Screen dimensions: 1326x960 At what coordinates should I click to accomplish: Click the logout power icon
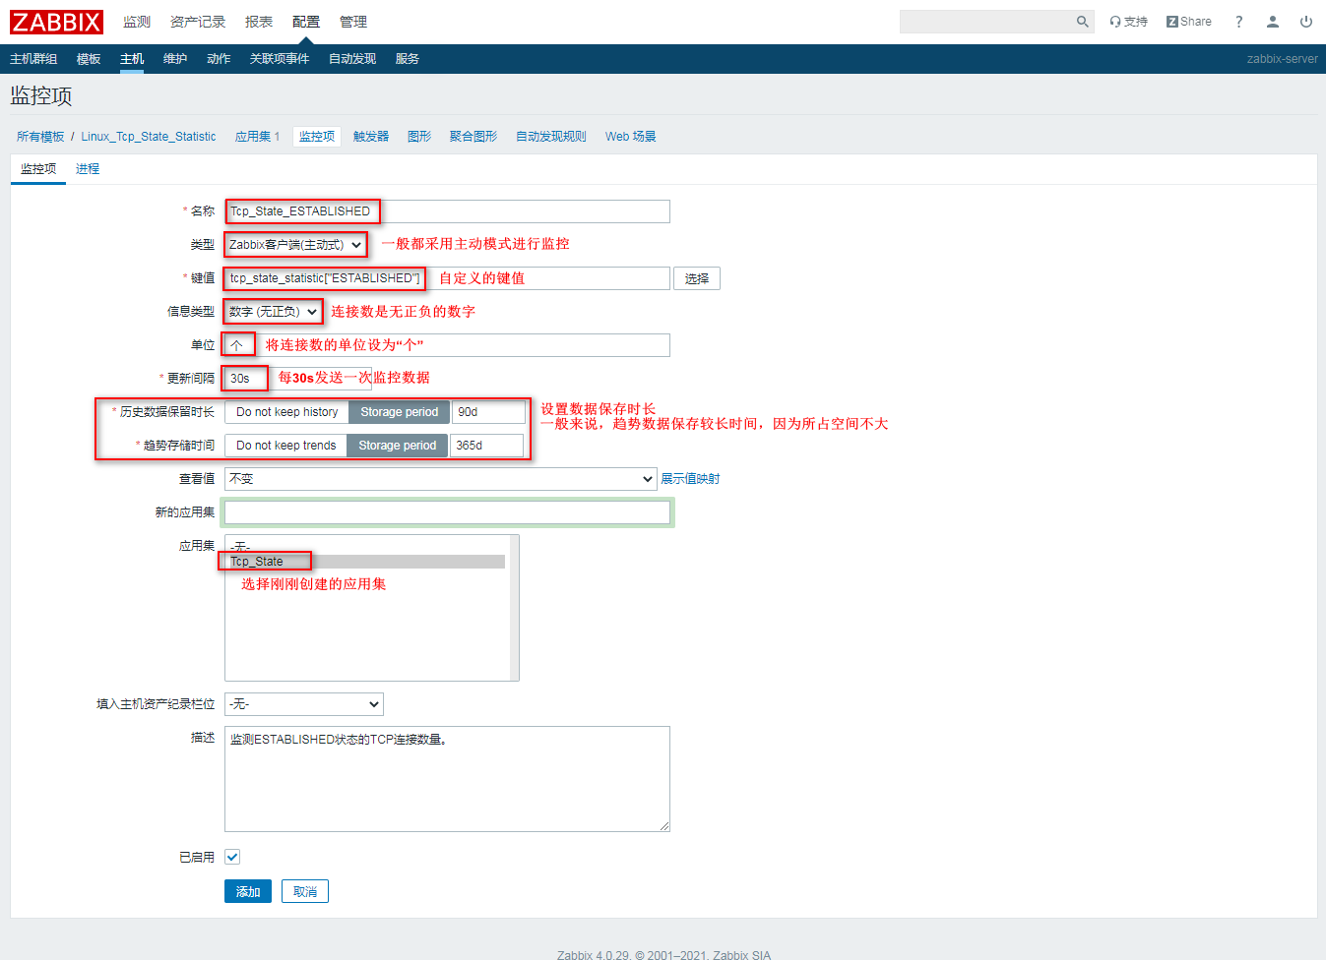pos(1306,22)
